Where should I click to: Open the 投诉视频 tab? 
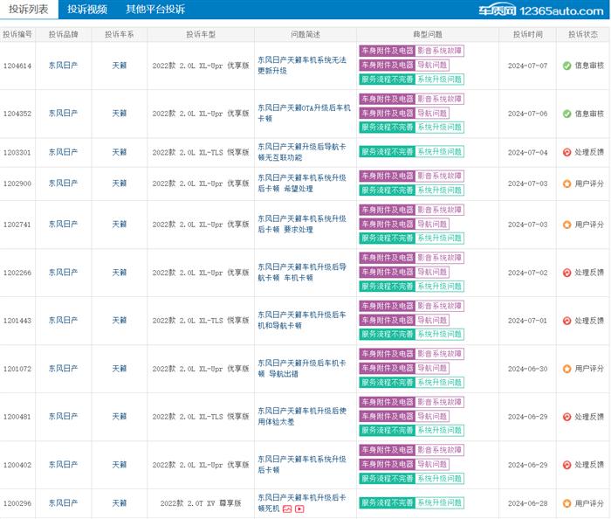87,9
